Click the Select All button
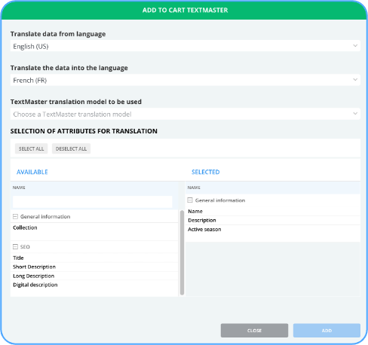Image resolution: width=368 pixels, height=345 pixels. coord(31,148)
